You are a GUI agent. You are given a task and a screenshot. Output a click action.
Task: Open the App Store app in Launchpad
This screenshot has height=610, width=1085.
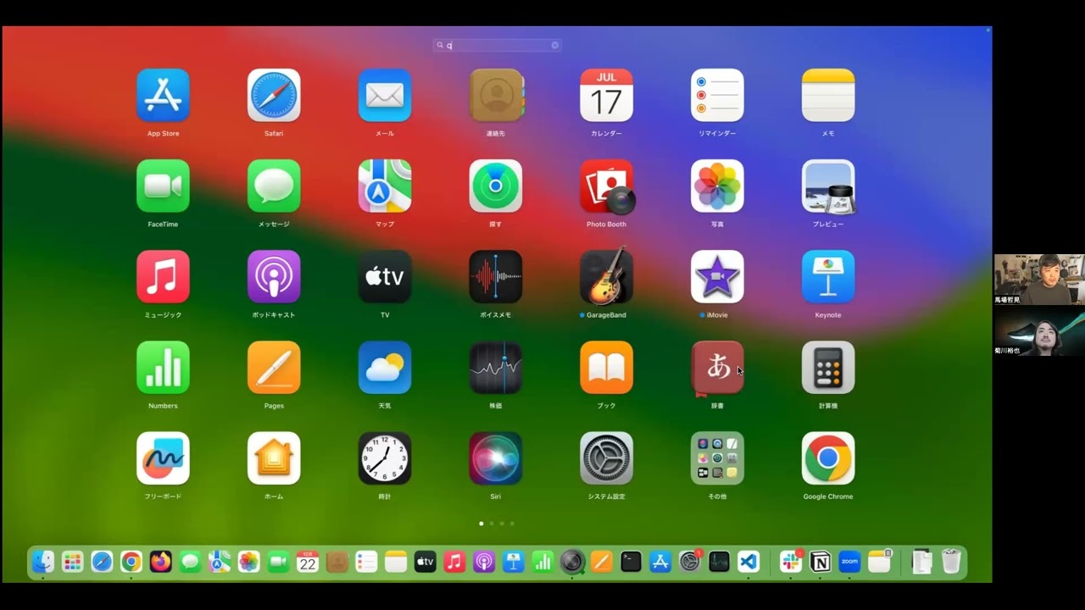[163, 96]
